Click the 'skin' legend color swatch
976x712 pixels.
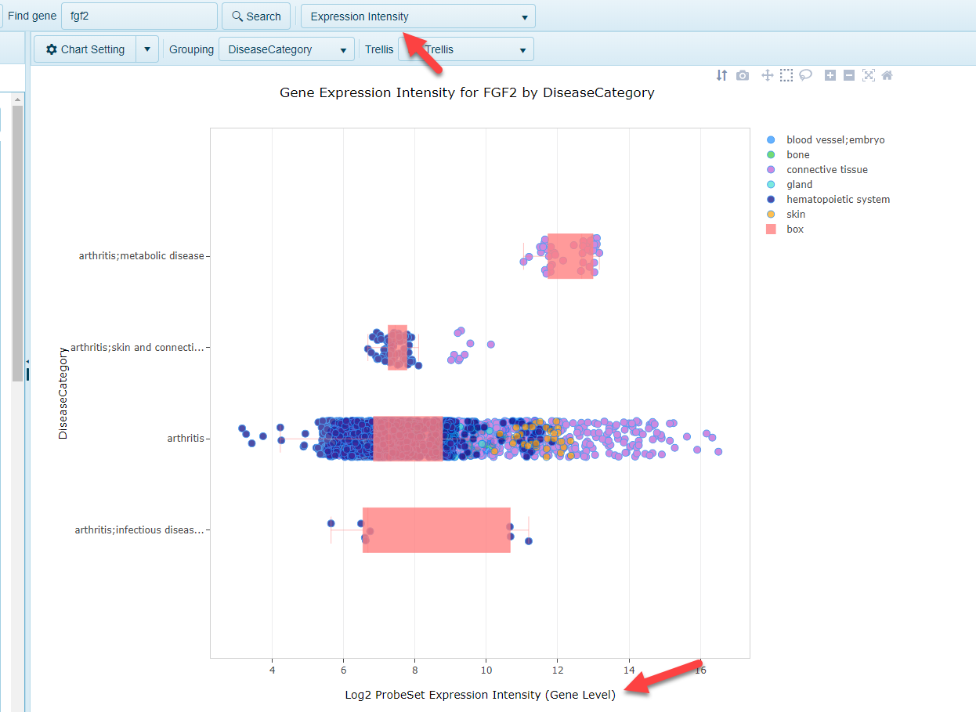(771, 214)
